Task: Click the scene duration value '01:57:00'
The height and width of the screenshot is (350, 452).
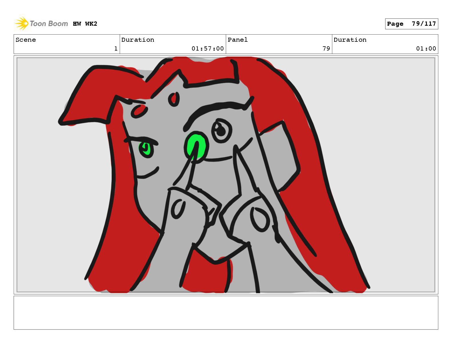Action: tap(208, 49)
